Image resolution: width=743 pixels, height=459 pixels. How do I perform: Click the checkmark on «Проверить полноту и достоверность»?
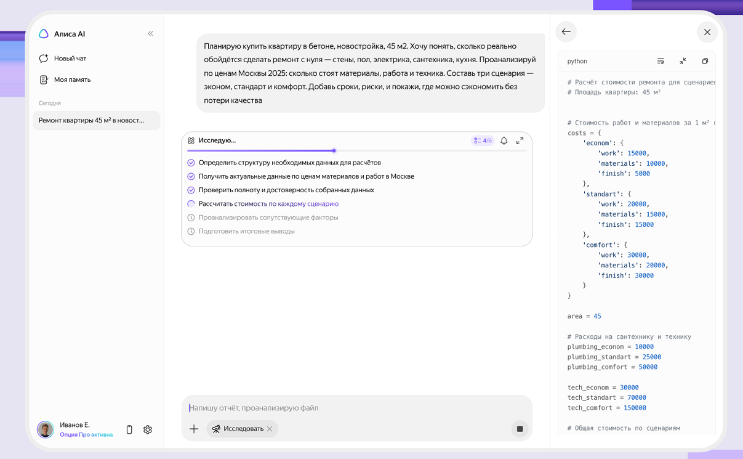coord(191,190)
